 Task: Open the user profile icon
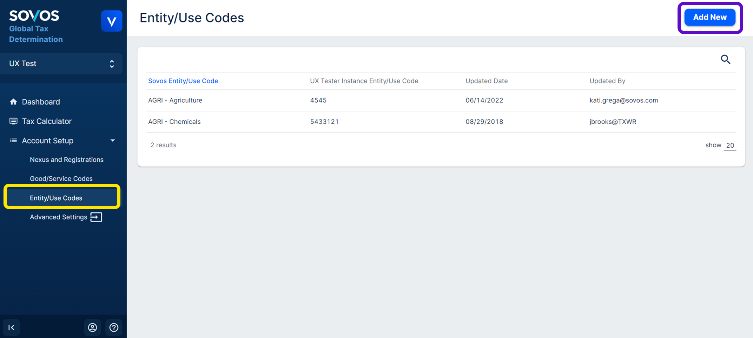[92, 327]
